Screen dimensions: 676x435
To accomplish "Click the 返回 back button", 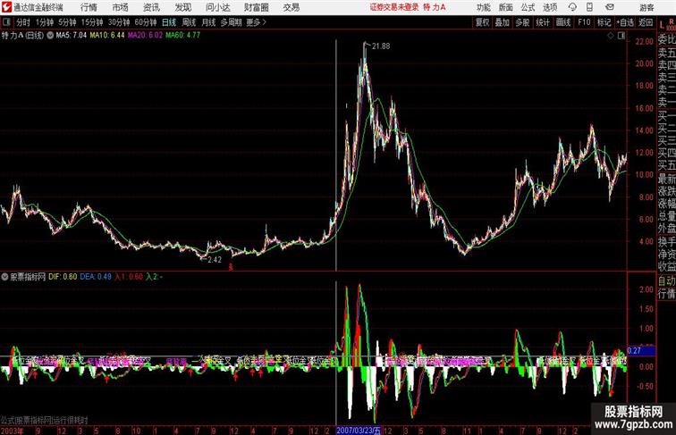I will pyautogui.click(x=646, y=22).
